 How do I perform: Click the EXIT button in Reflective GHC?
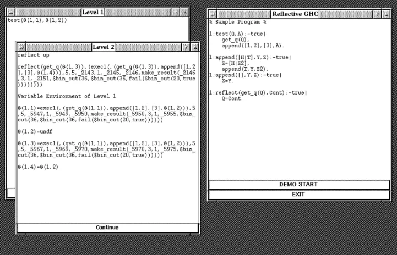tap(299, 195)
